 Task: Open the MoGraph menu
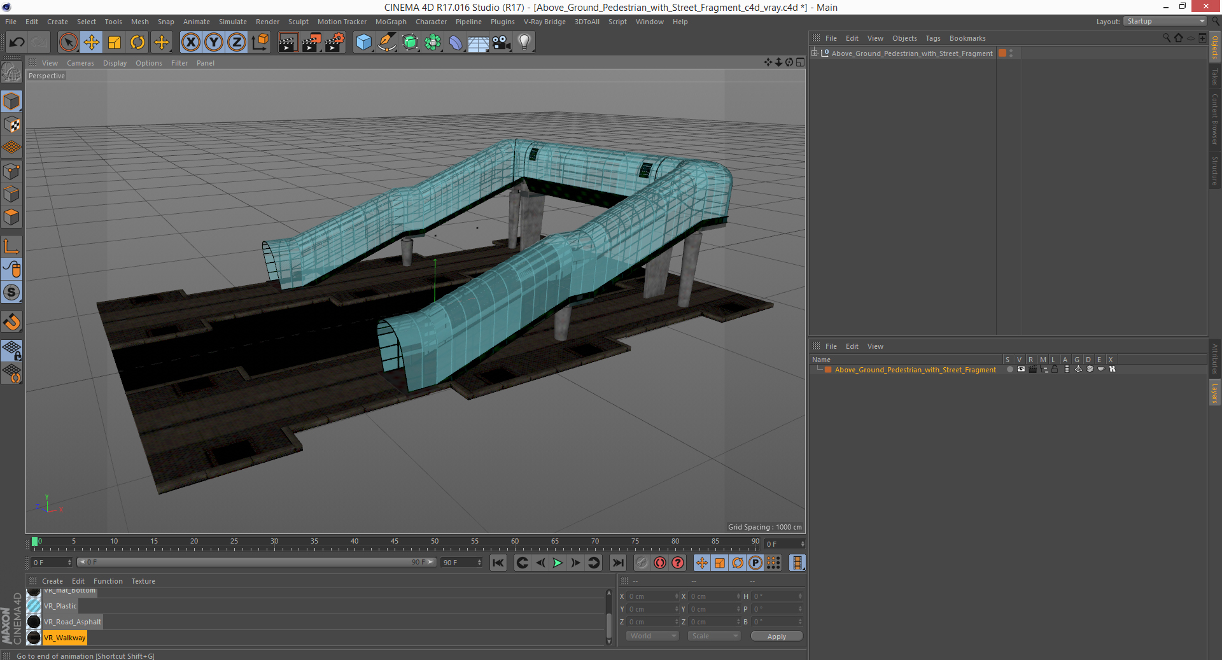click(x=390, y=22)
